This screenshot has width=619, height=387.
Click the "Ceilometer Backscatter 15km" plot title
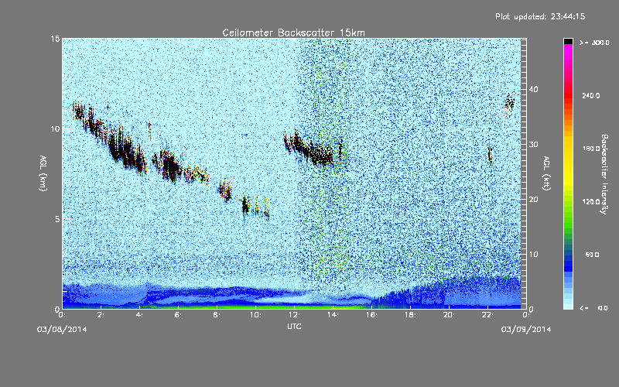tap(293, 33)
